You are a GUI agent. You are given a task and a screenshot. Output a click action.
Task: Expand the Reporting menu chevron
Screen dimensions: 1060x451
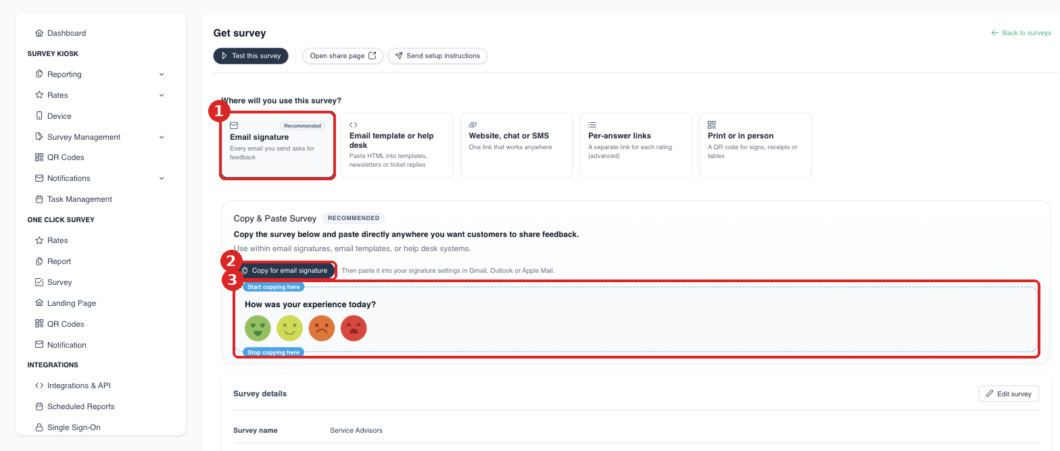click(x=162, y=74)
